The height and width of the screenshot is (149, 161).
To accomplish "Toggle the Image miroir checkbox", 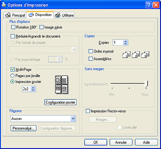I will pyautogui.click(x=42, y=27).
